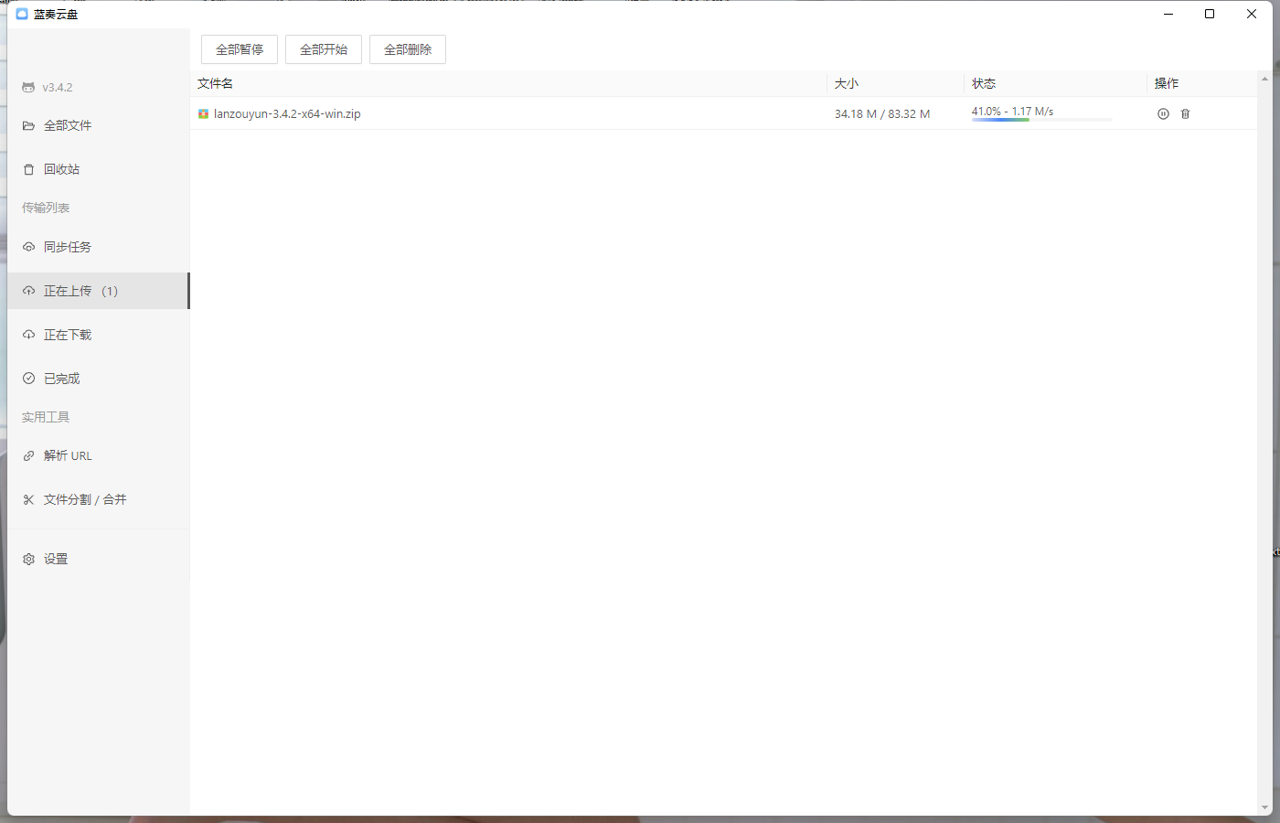The height and width of the screenshot is (823, 1280).
Task: Open the 解析 URL tool
Action: pyautogui.click(x=98, y=455)
